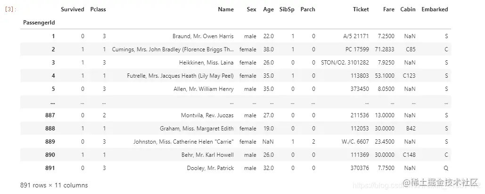485x194 pixels.
Task: Select cabin value C123
Action: coord(409,76)
